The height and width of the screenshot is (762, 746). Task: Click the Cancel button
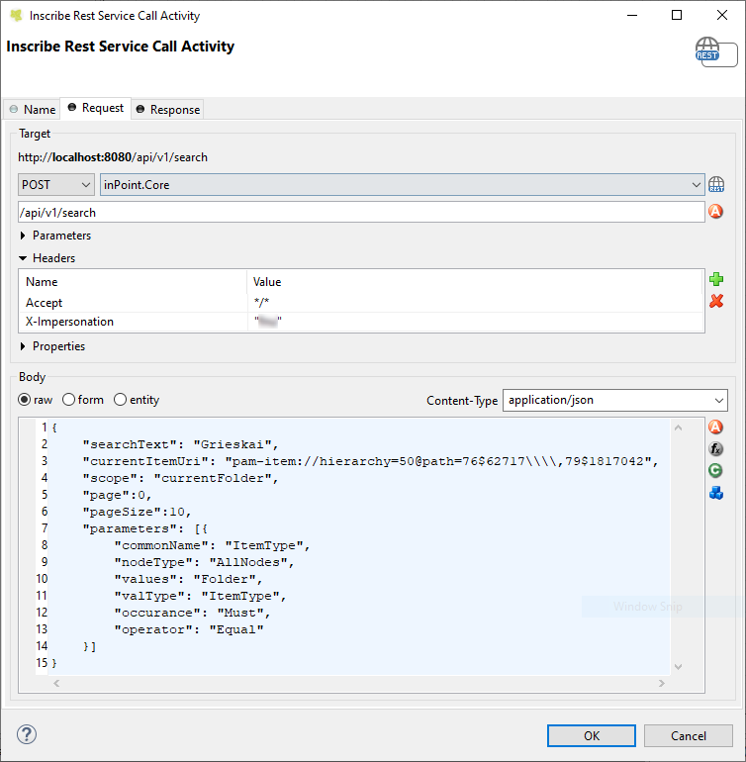(689, 735)
